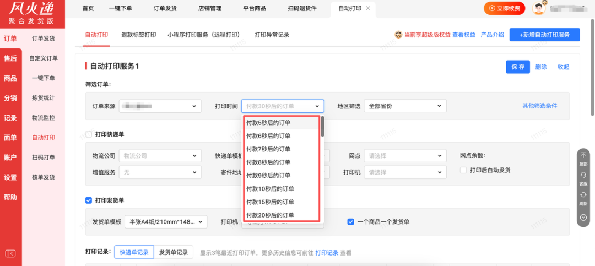Click the 查看权益 link
The width and height of the screenshot is (595, 266).
[x=464, y=35]
